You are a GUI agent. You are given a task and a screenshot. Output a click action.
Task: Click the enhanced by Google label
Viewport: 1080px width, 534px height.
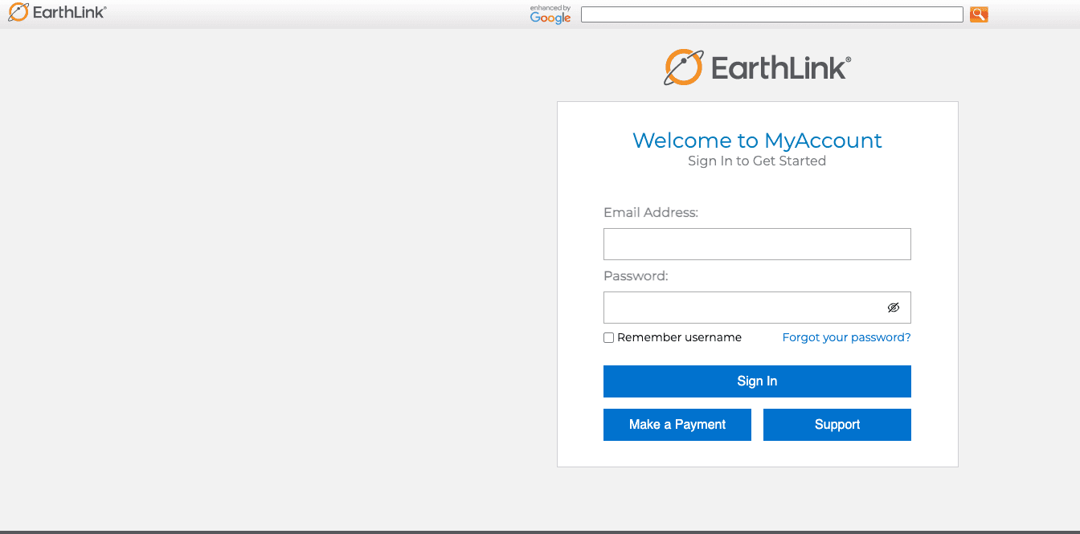(x=550, y=14)
